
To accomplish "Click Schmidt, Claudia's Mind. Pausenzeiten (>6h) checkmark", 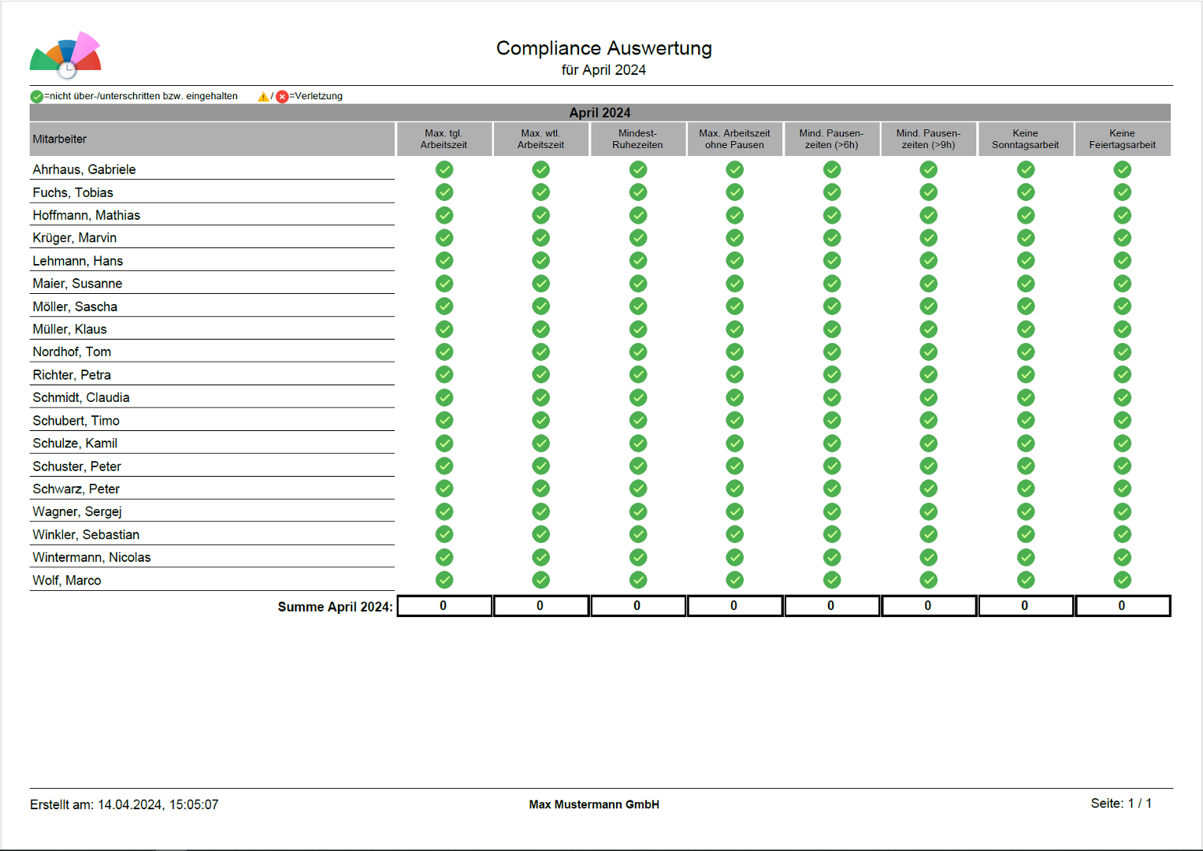I will coord(832,397).
